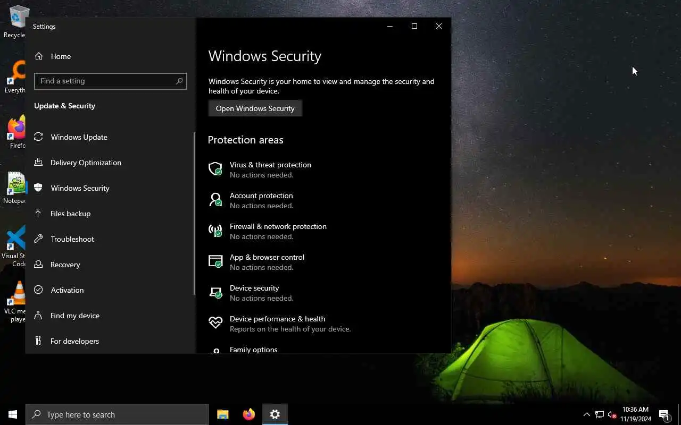Image resolution: width=681 pixels, height=425 pixels.
Task: Click the Windows Security shield icon in sidebar
Action: point(38,188)
